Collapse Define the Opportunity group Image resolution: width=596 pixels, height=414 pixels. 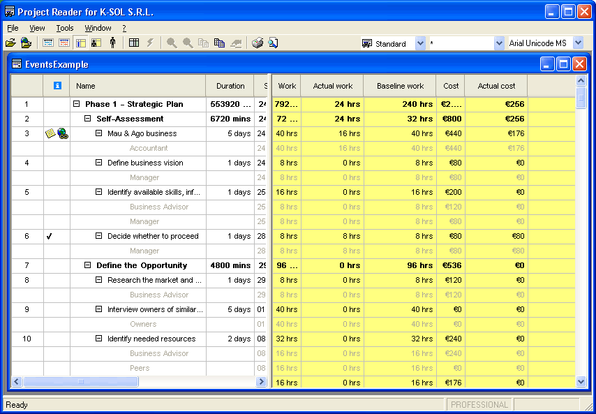tap(87, 265)
